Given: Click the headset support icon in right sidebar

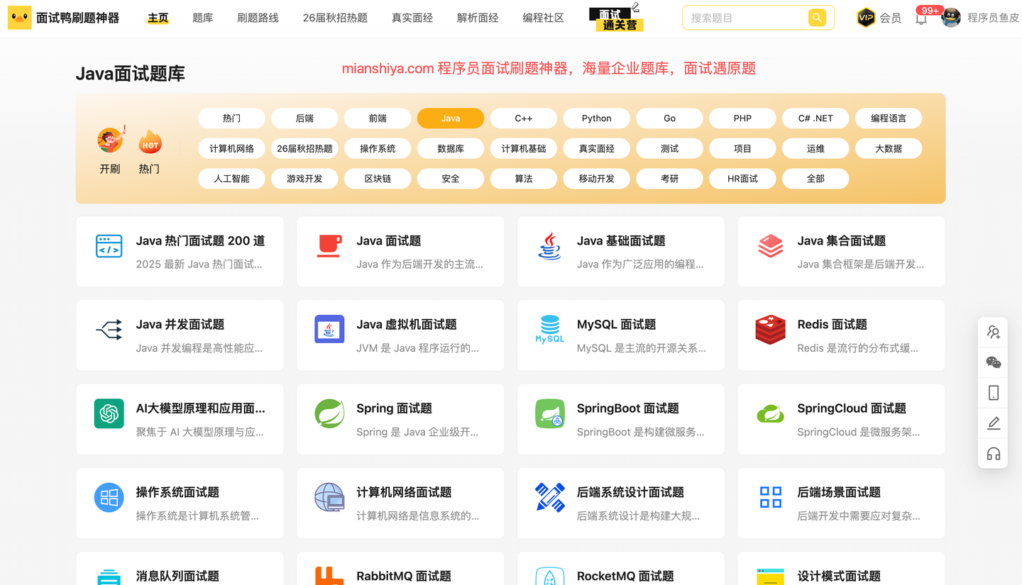Looking at the screenshot, I should click(x=993, y=454).
